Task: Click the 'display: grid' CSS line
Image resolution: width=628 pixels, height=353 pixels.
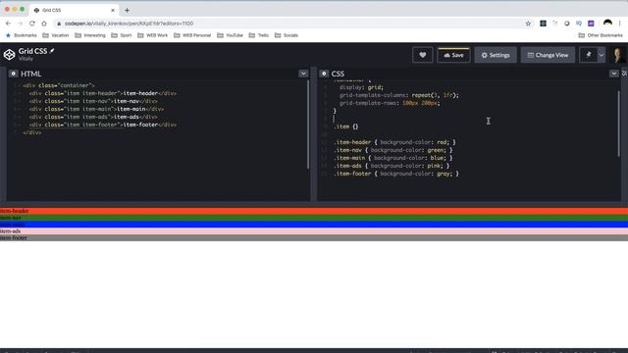Action: 361,87
